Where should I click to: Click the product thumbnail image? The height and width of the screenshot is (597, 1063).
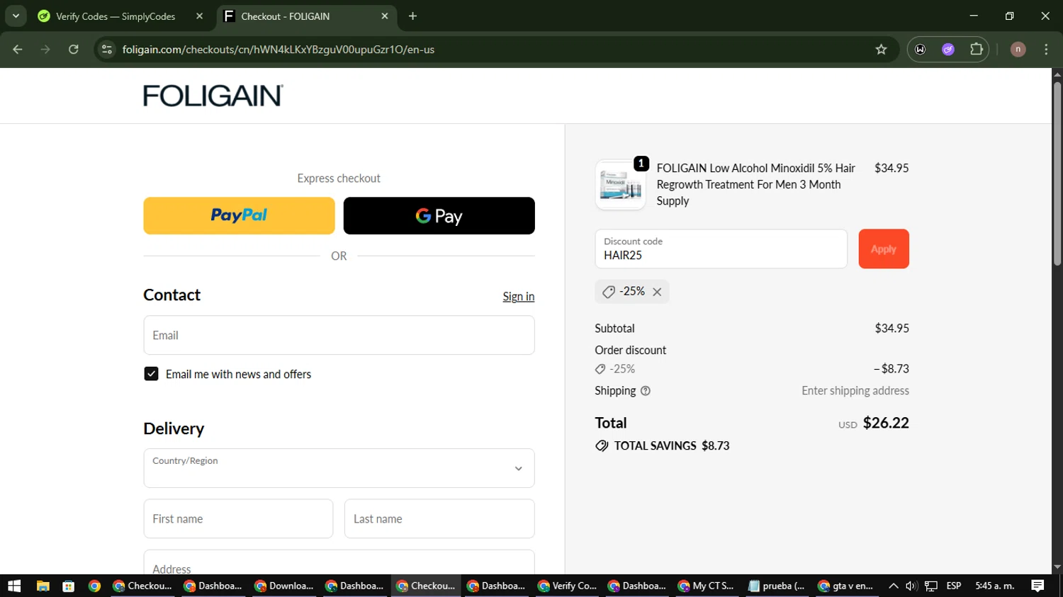(x=620, y=185)
